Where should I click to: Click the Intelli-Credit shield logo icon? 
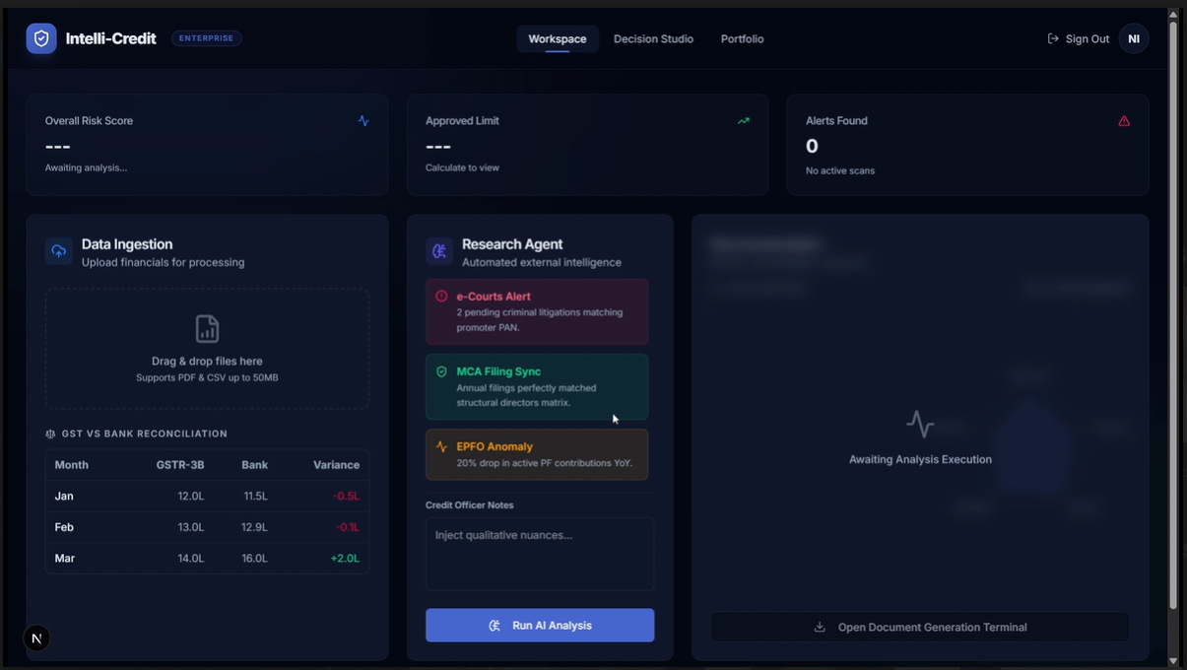pyautogui.click(x=41, y=38)
